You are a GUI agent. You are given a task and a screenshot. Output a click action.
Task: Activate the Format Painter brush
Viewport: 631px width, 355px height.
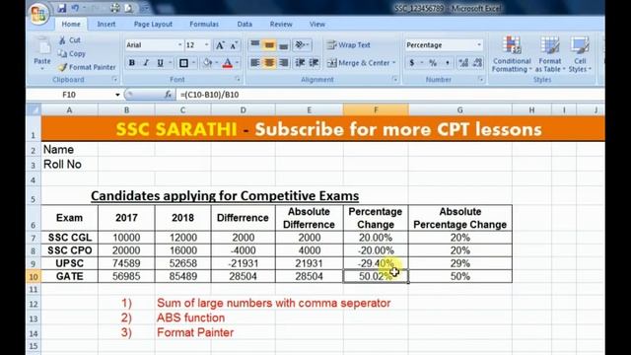pos(87,67)
